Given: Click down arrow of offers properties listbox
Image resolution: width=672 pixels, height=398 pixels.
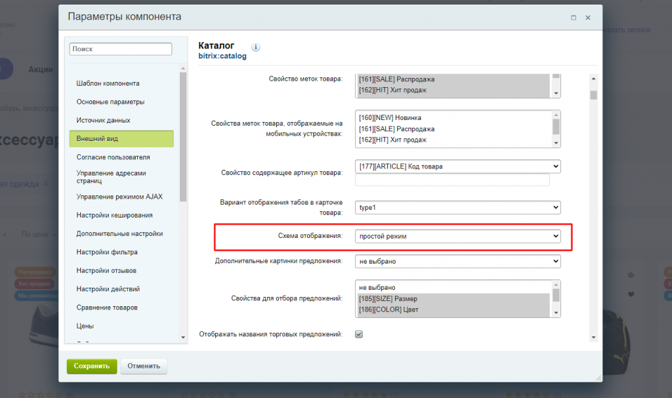Looking at the screenshot, I should pyautogui.click(x=556, y=313).
